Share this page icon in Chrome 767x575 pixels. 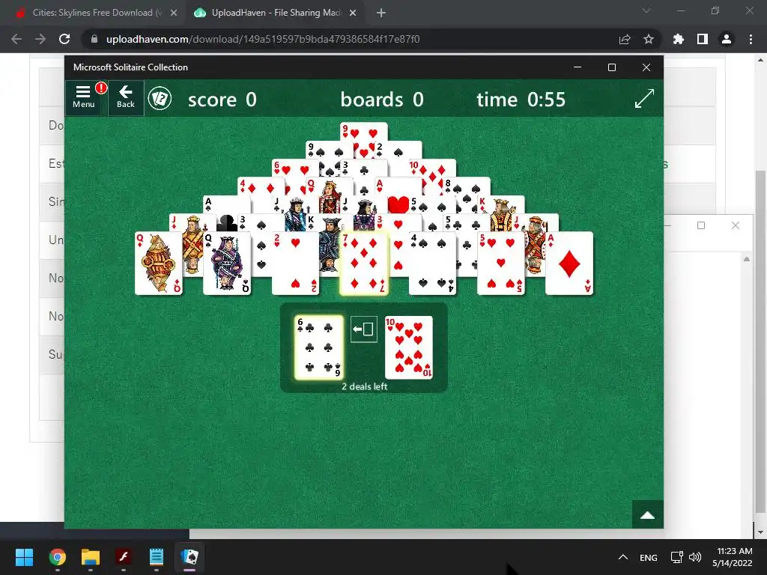point(625,39)
